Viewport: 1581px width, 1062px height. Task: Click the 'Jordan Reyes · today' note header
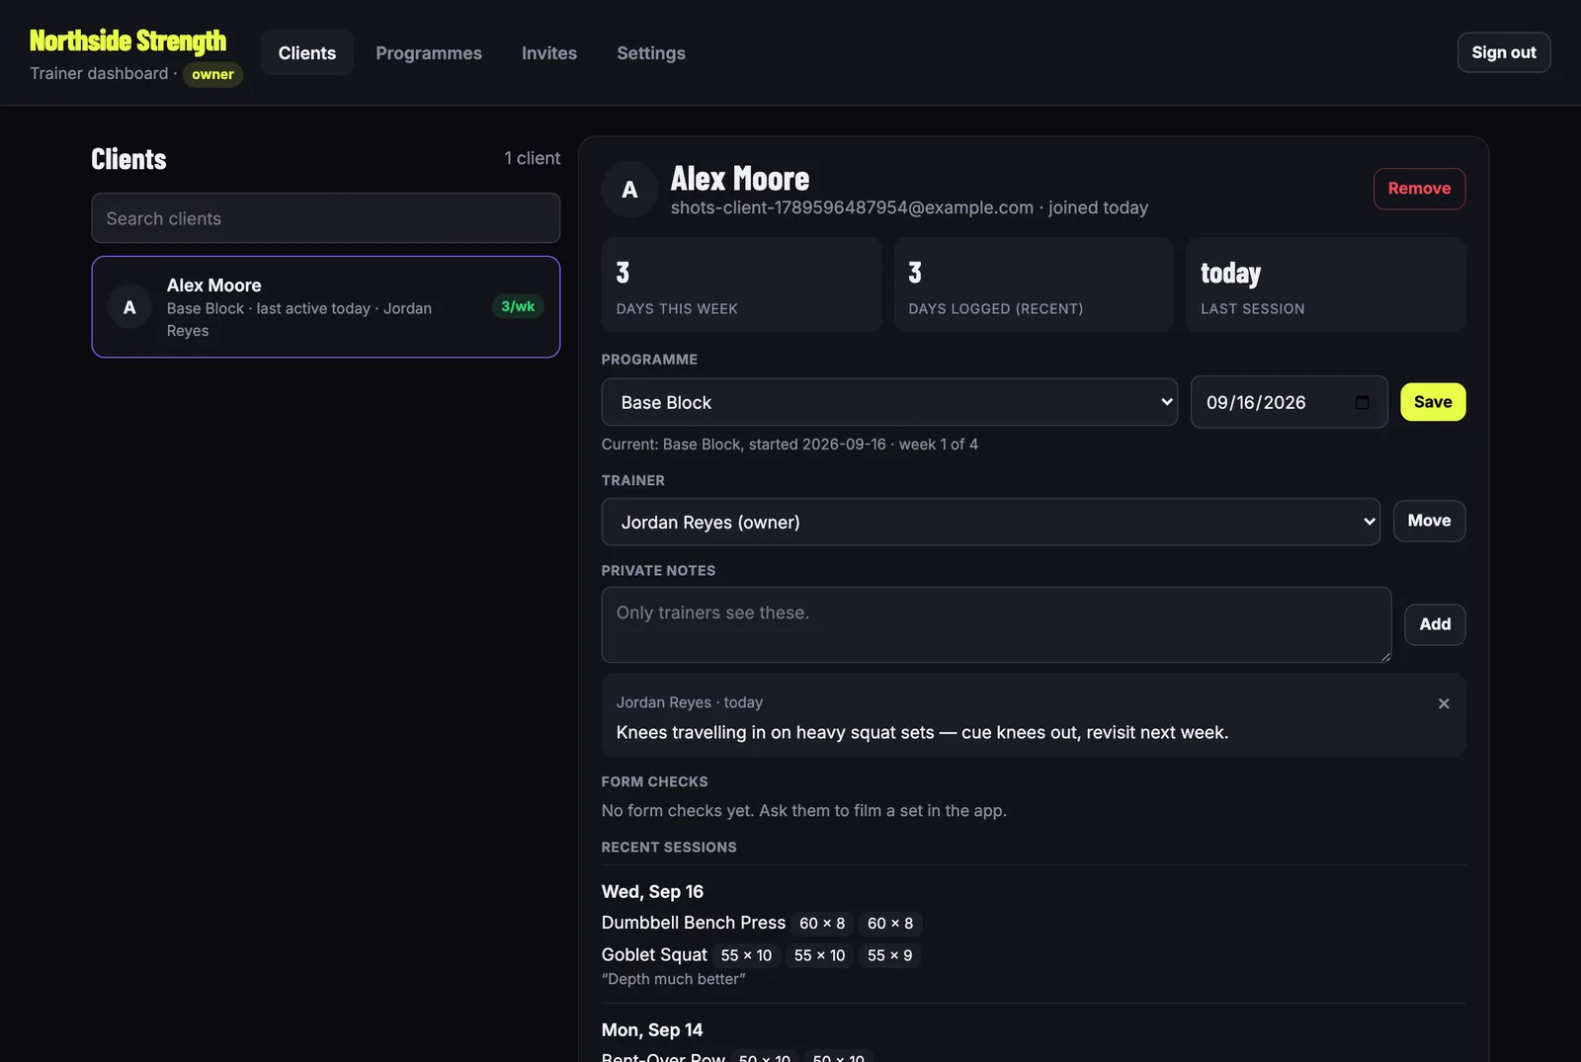coord(690,702)
